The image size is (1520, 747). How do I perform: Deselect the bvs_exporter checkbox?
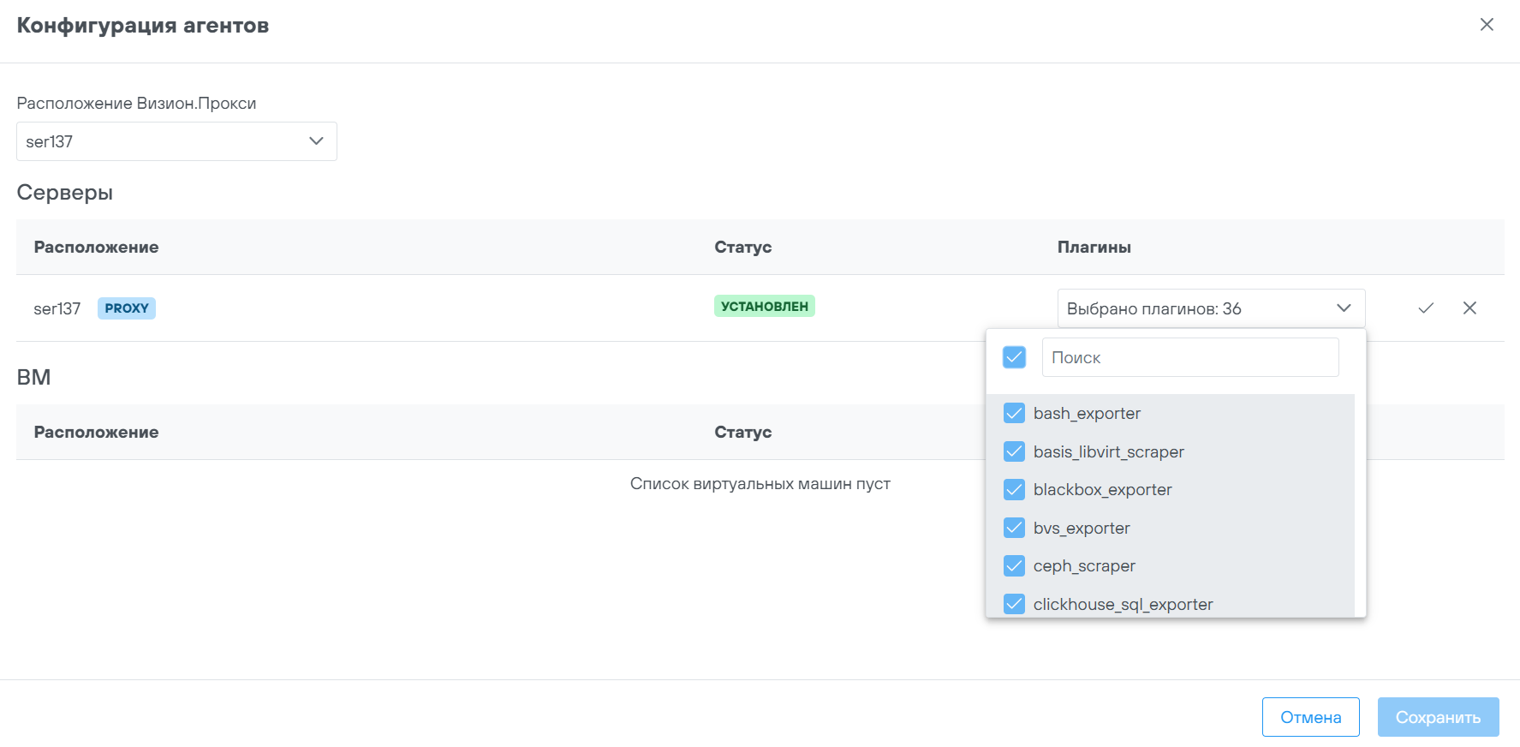click(1014, 528)
